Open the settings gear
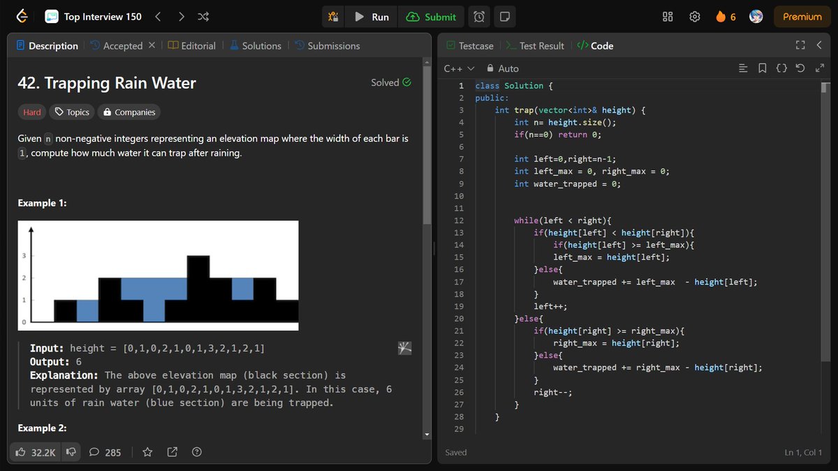 point(694,17)
